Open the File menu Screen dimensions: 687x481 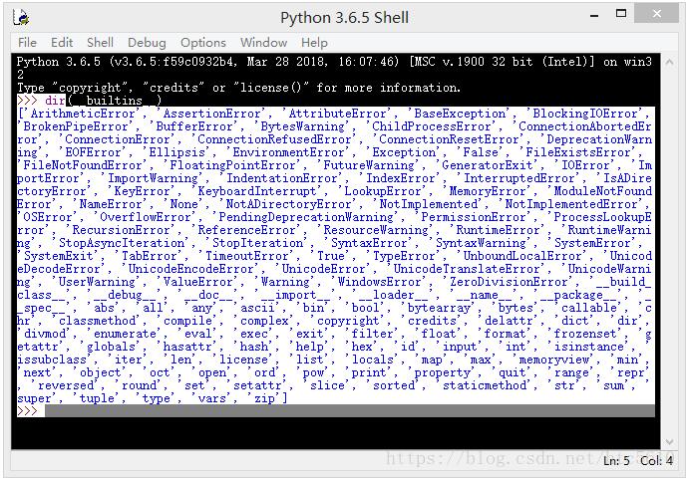[27, 43]
